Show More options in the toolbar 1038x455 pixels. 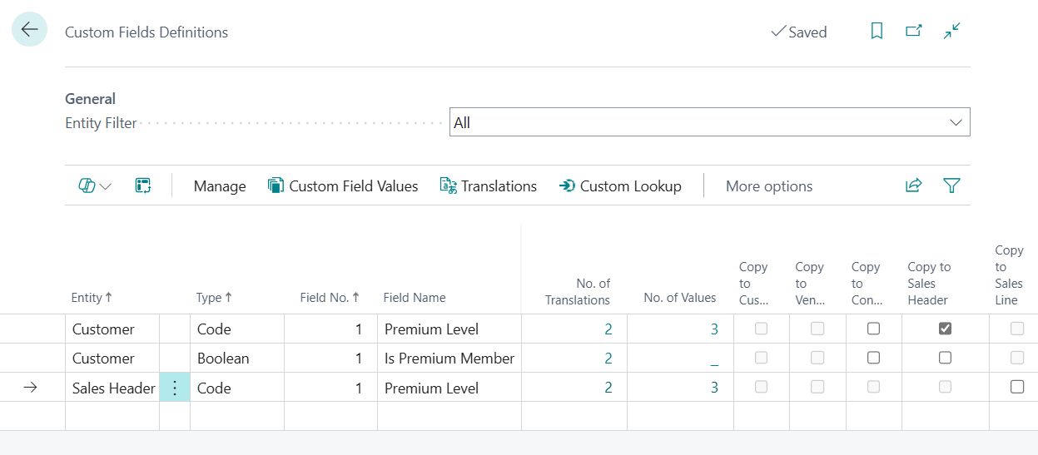(x=768, y=186)
